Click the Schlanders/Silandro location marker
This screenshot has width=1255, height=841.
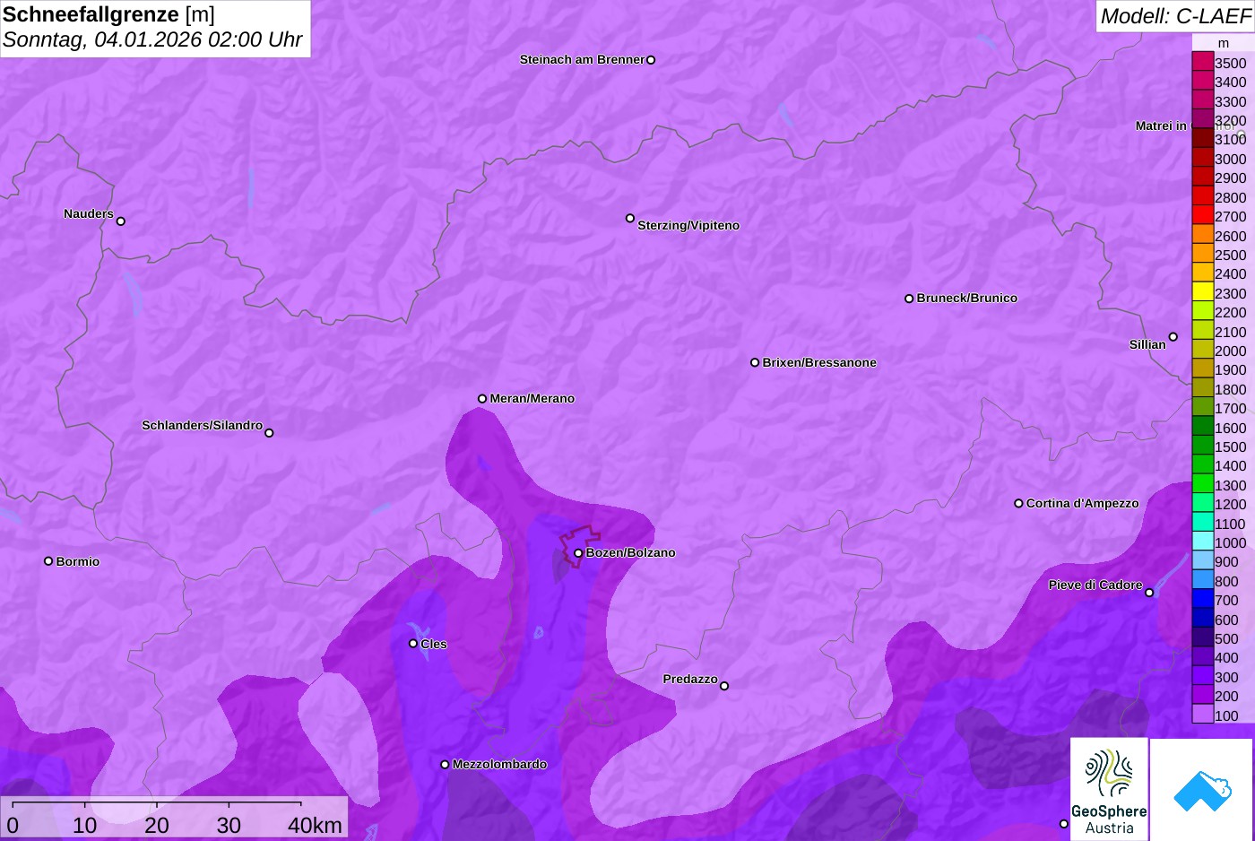(x=269, y=433)
